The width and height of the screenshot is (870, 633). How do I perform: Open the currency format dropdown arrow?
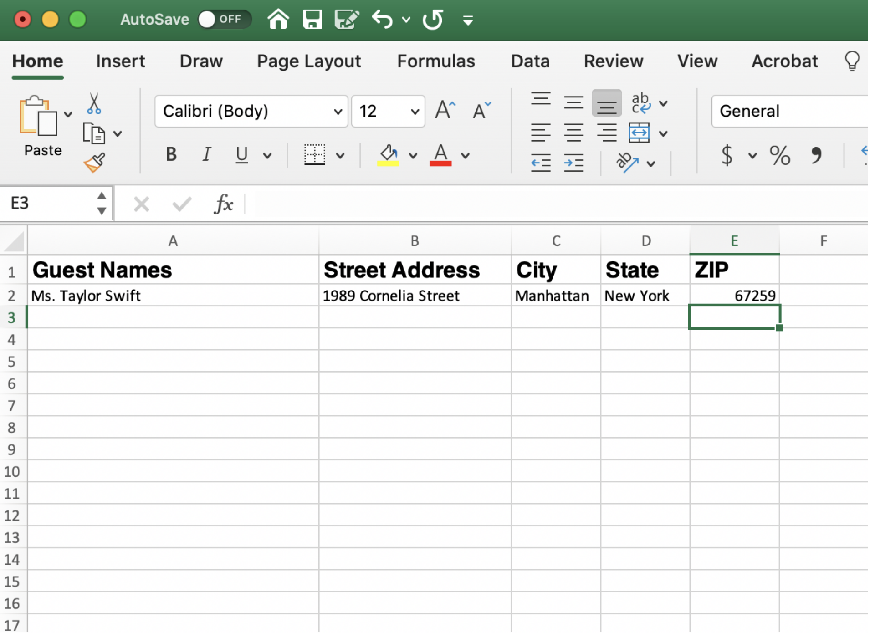pyautogui.click(x=752, y=156)
